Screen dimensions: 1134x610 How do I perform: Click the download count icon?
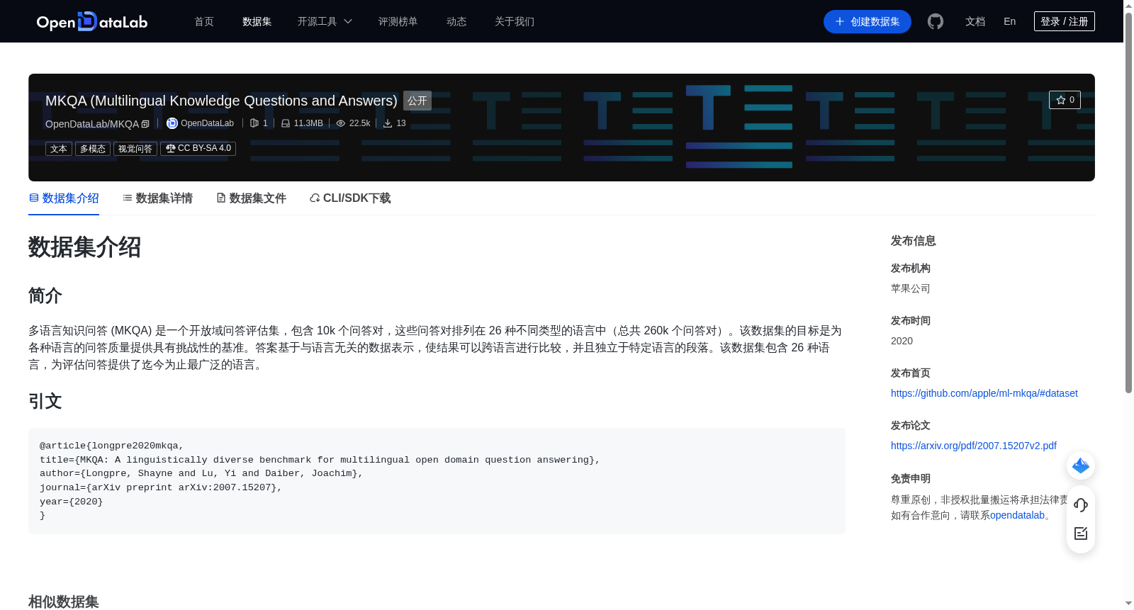click(388, 123)
